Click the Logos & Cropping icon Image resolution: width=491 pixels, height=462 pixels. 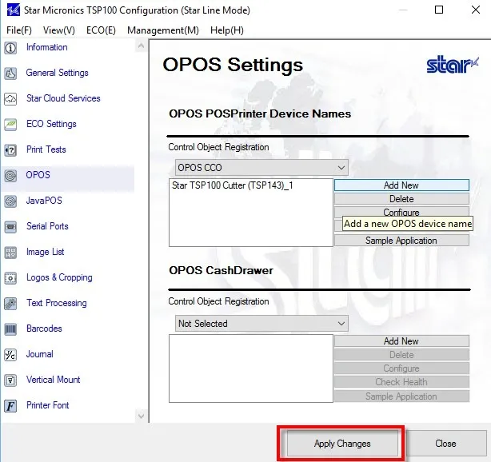10,278
